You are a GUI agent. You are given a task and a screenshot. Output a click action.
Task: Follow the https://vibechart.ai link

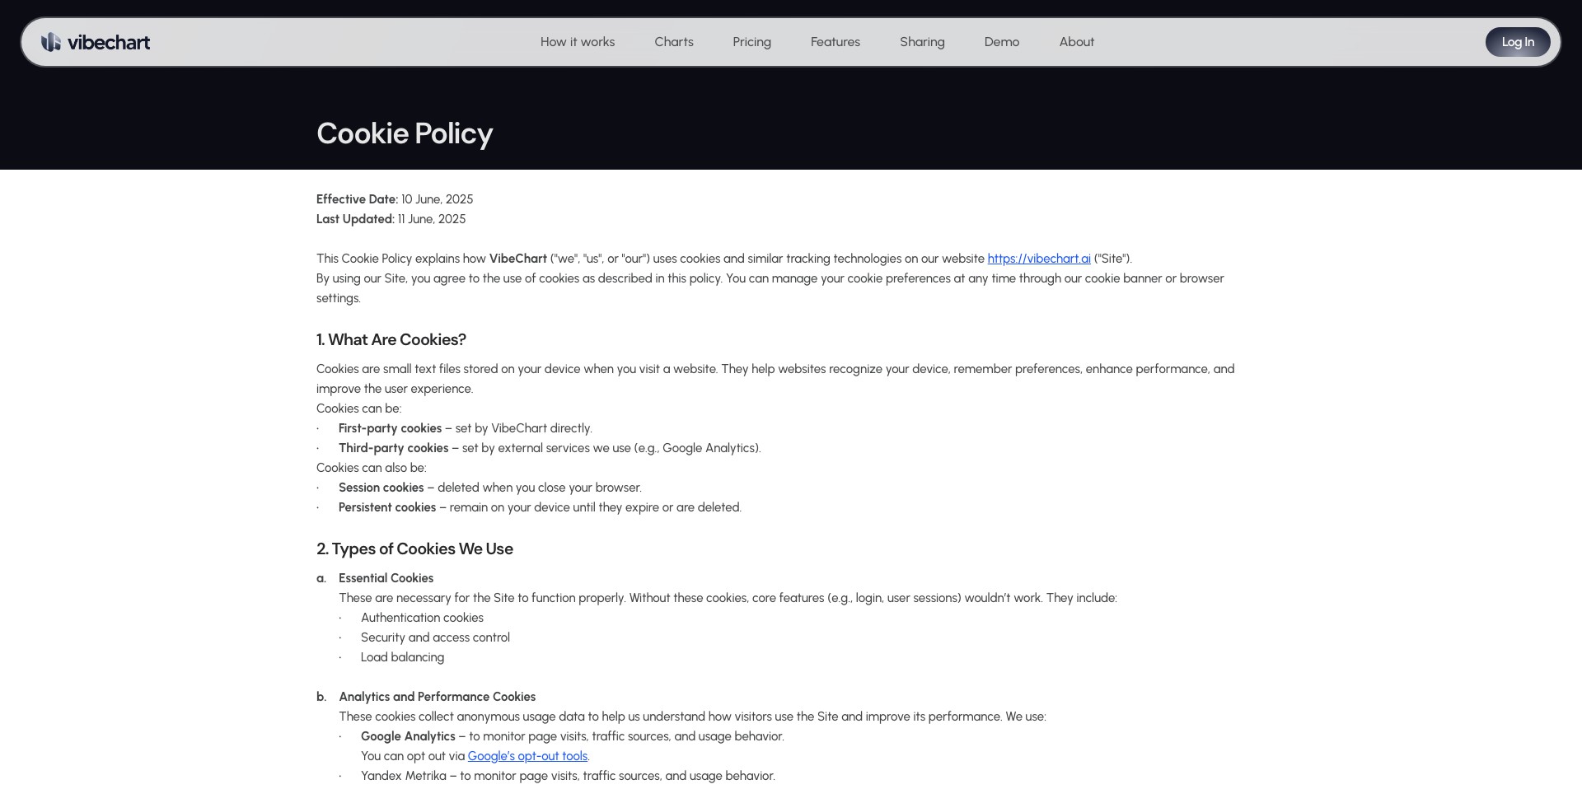click(1039, 259)
